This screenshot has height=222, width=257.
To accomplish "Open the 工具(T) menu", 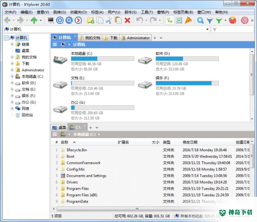I will 147,12.
